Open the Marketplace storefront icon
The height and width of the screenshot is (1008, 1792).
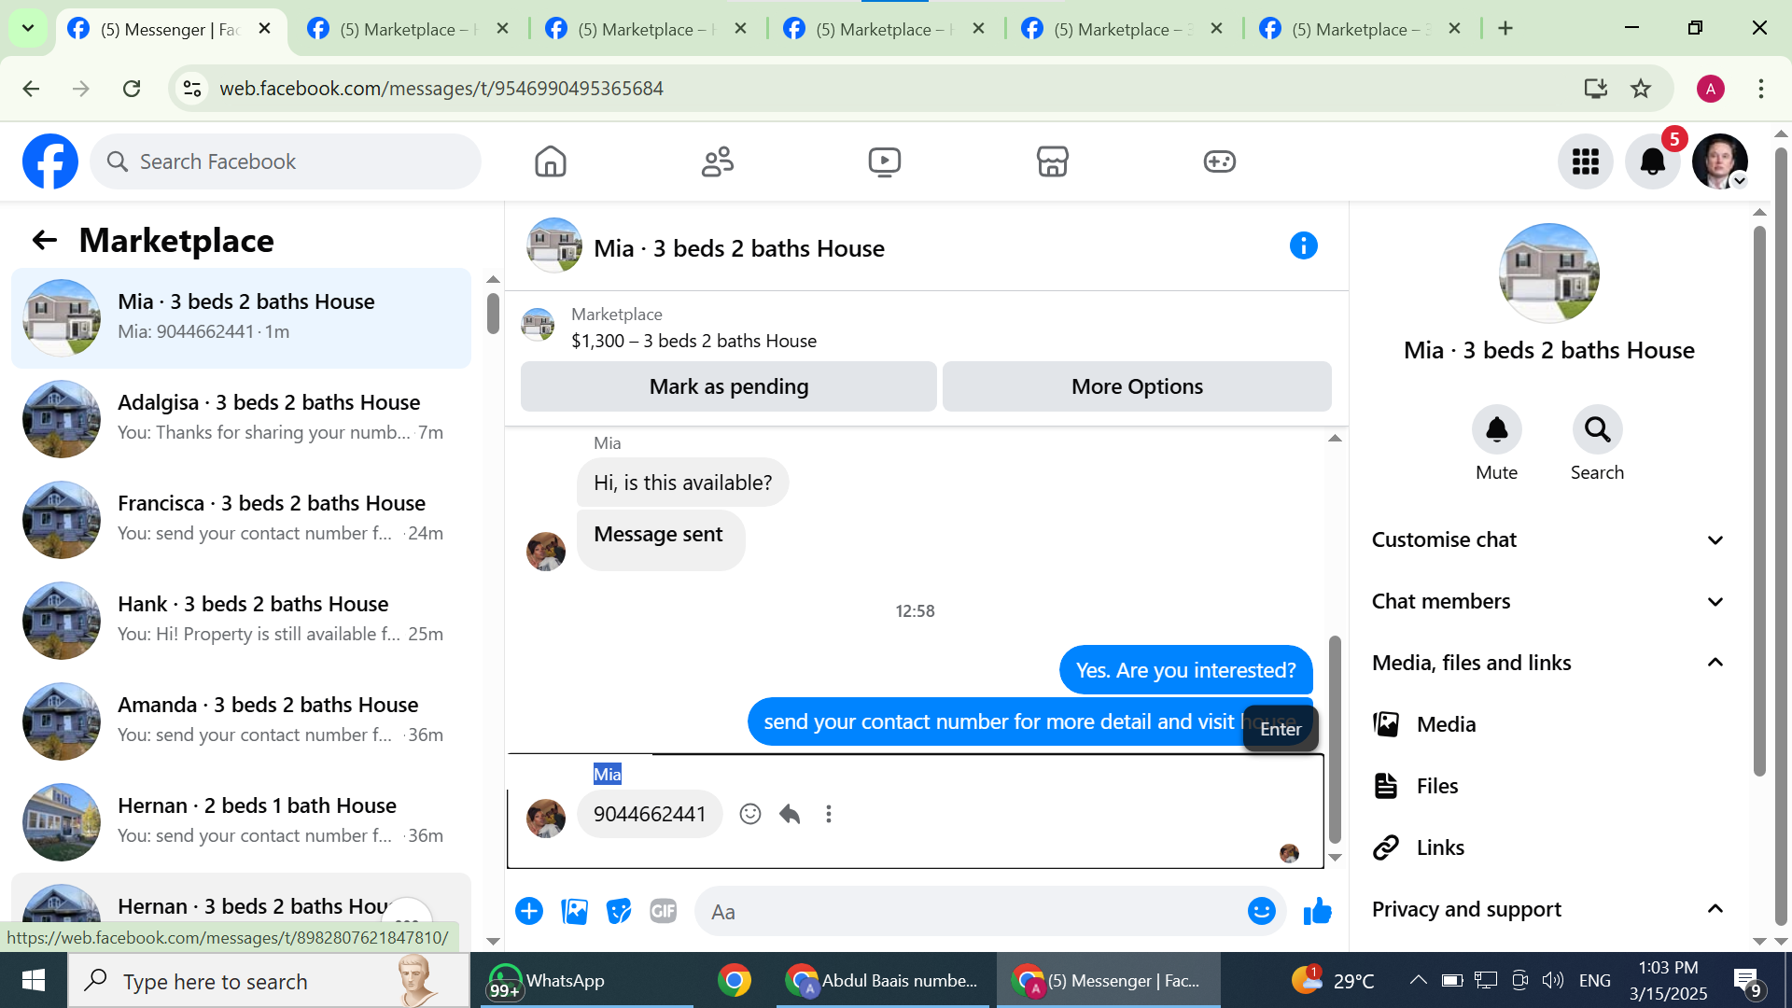[1052, 161]
